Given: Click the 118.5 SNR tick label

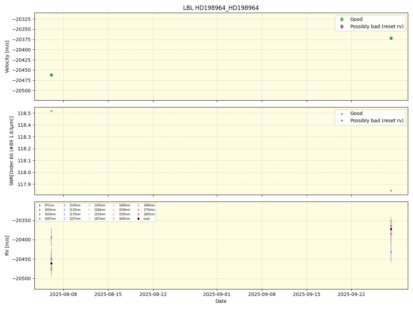Looking at the screenshot, I should click(x=24, y=113).
